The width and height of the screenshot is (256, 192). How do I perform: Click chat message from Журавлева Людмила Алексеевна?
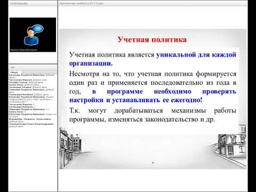pyautogui.click(x=30, y=120)
